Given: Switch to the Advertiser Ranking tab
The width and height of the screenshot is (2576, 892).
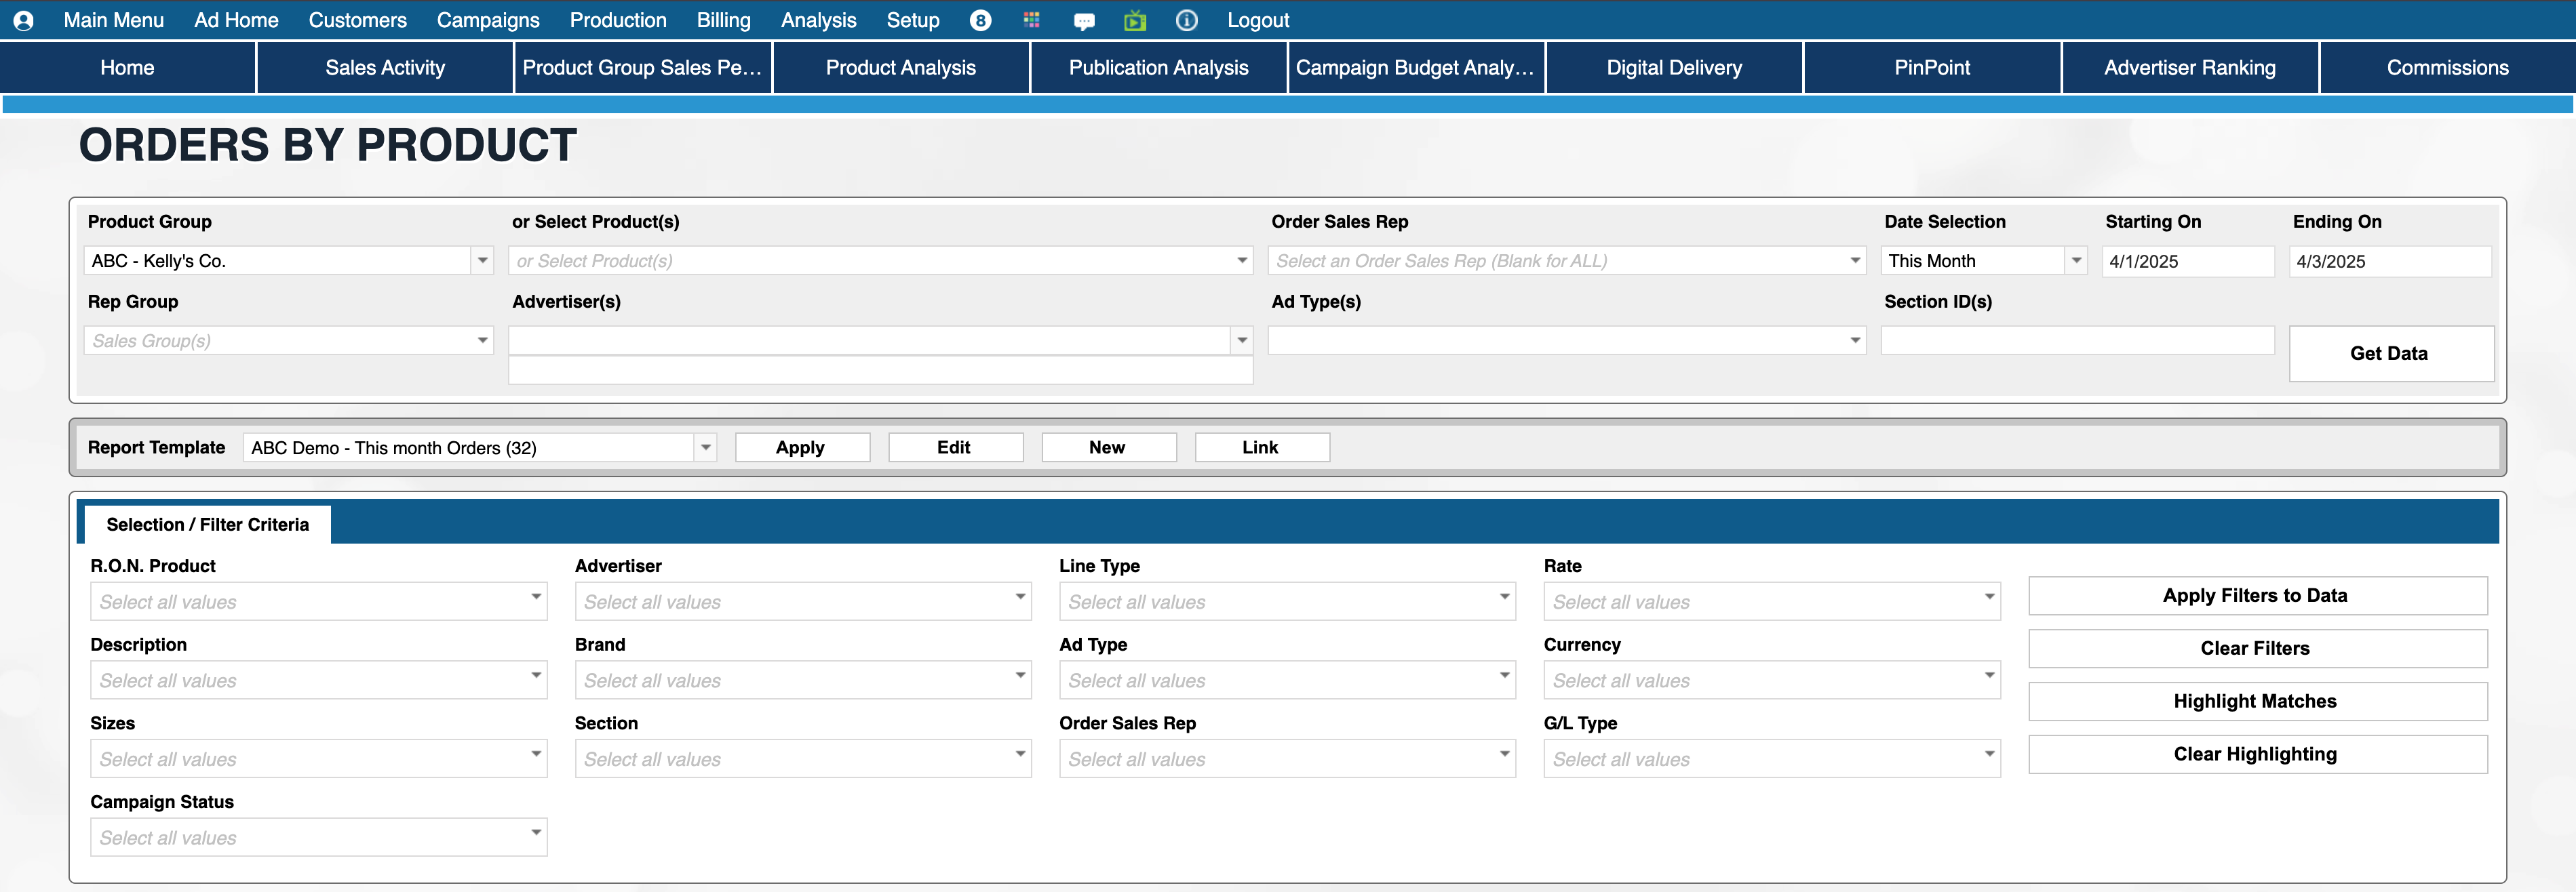Looking at the screenshot, I should pyautogui.click(x=2189, y=68).
